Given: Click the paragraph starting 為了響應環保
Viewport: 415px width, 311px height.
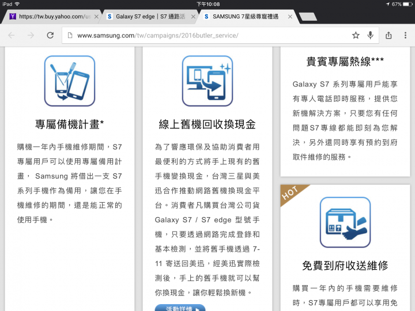Looking at the screenshot, I should 207,220.
